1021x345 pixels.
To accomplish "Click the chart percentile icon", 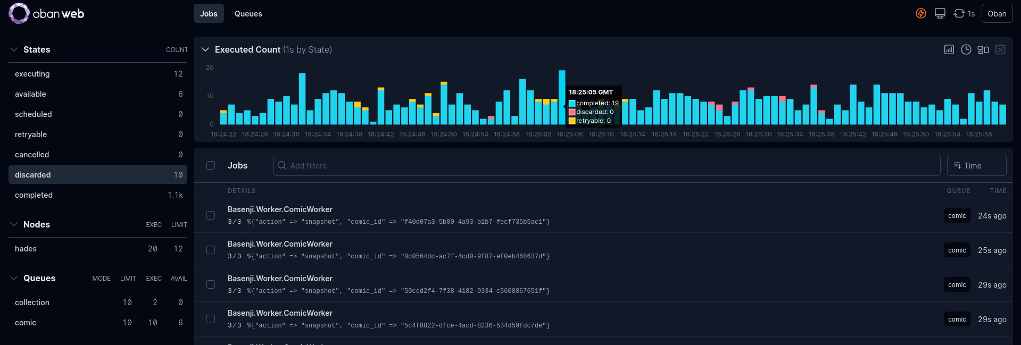I will (x=1000, y=49).
